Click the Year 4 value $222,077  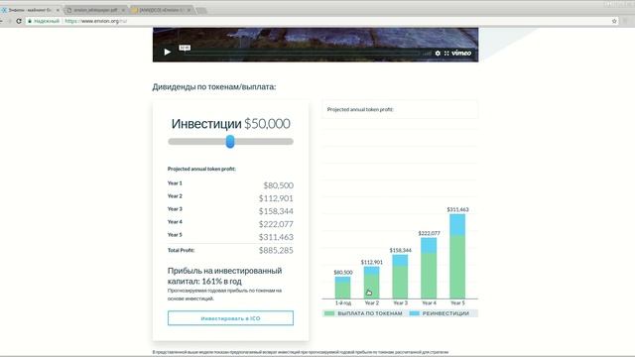(x=276, y=224)
